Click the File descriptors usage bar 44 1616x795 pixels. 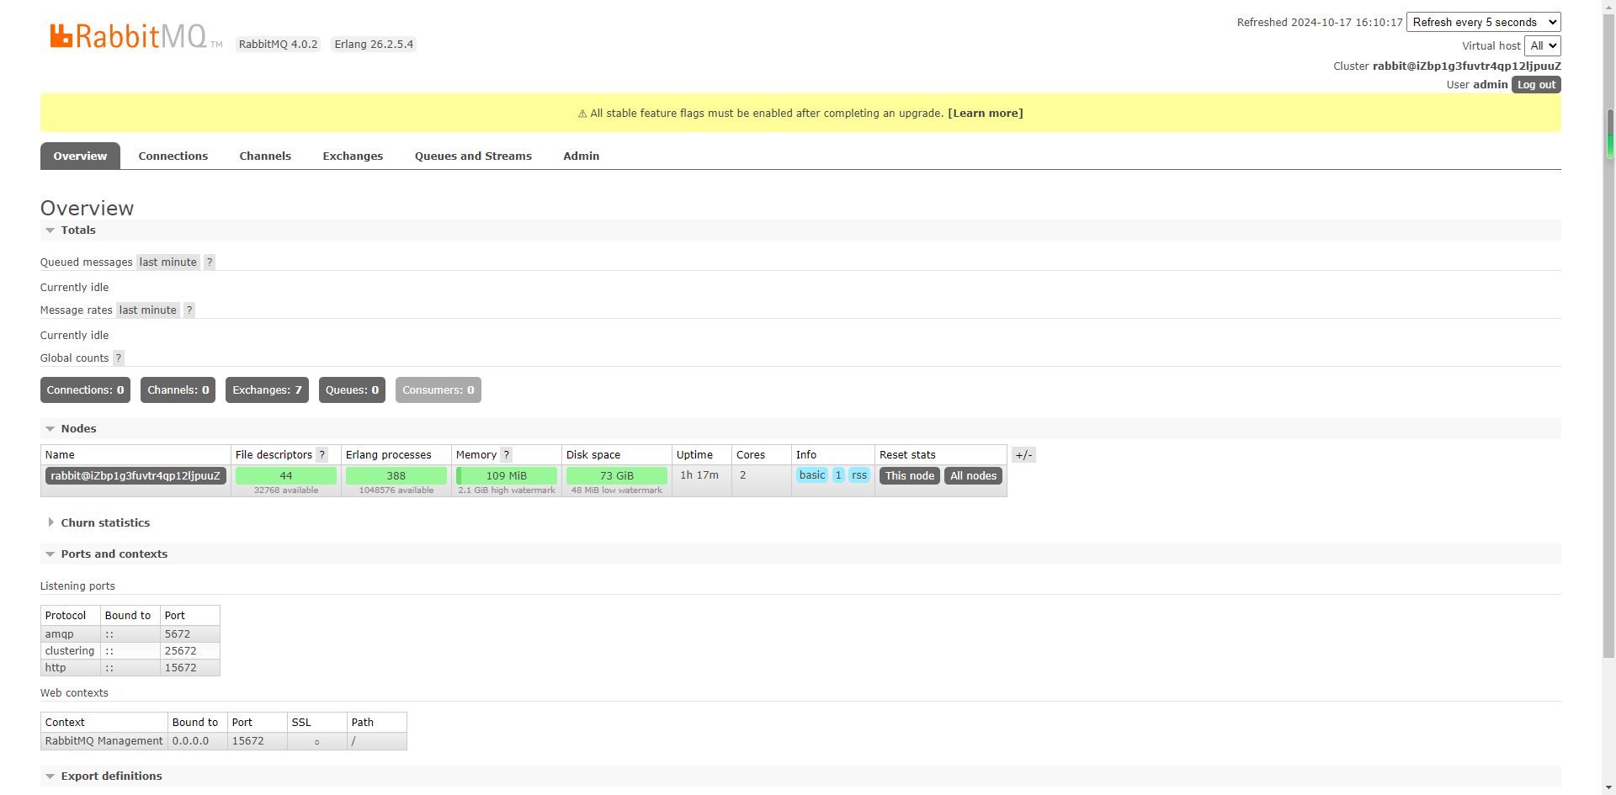click(286, 476)
